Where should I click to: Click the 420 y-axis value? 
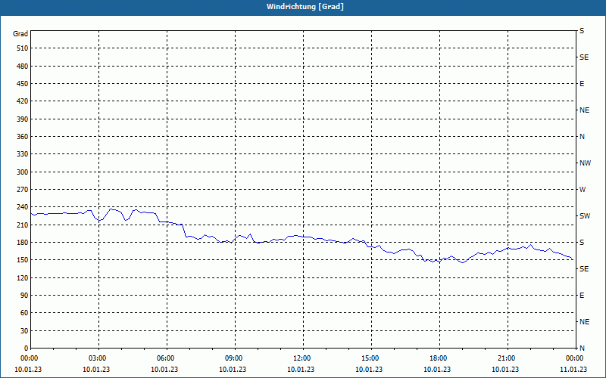click(23, 101)
